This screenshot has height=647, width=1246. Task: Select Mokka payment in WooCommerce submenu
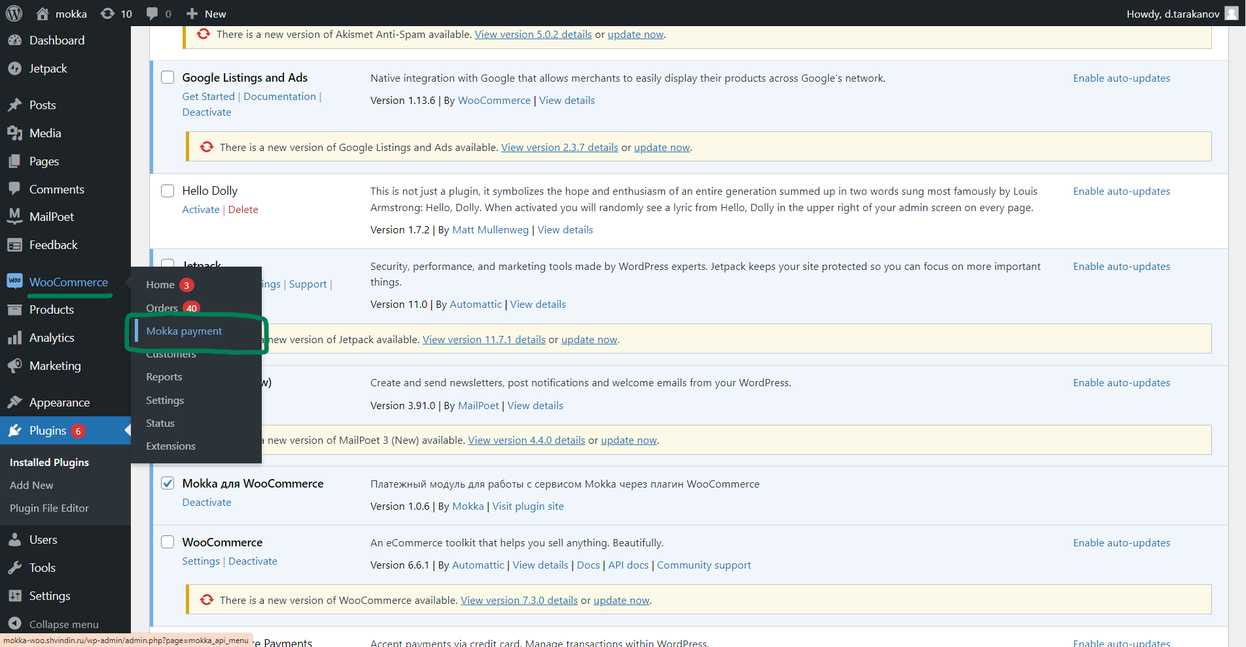click(184, 331)
